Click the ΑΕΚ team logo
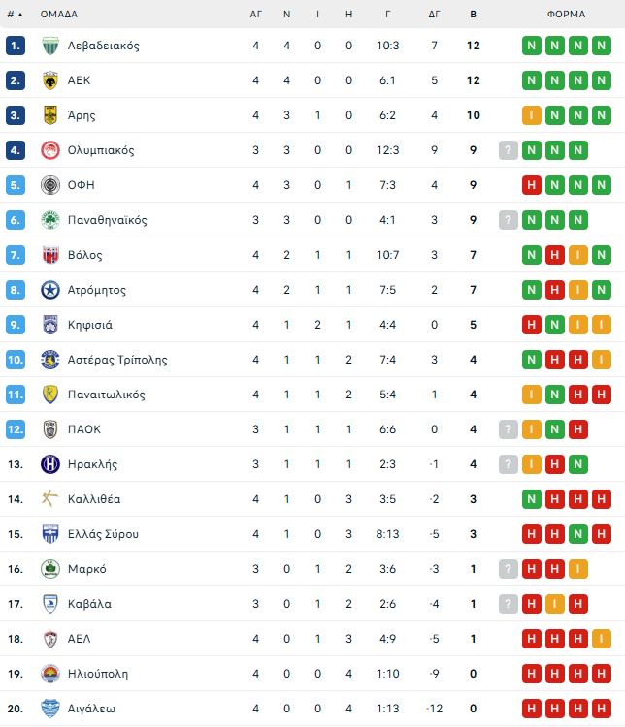This screenshot has width=625, height=727. [50, 80]
